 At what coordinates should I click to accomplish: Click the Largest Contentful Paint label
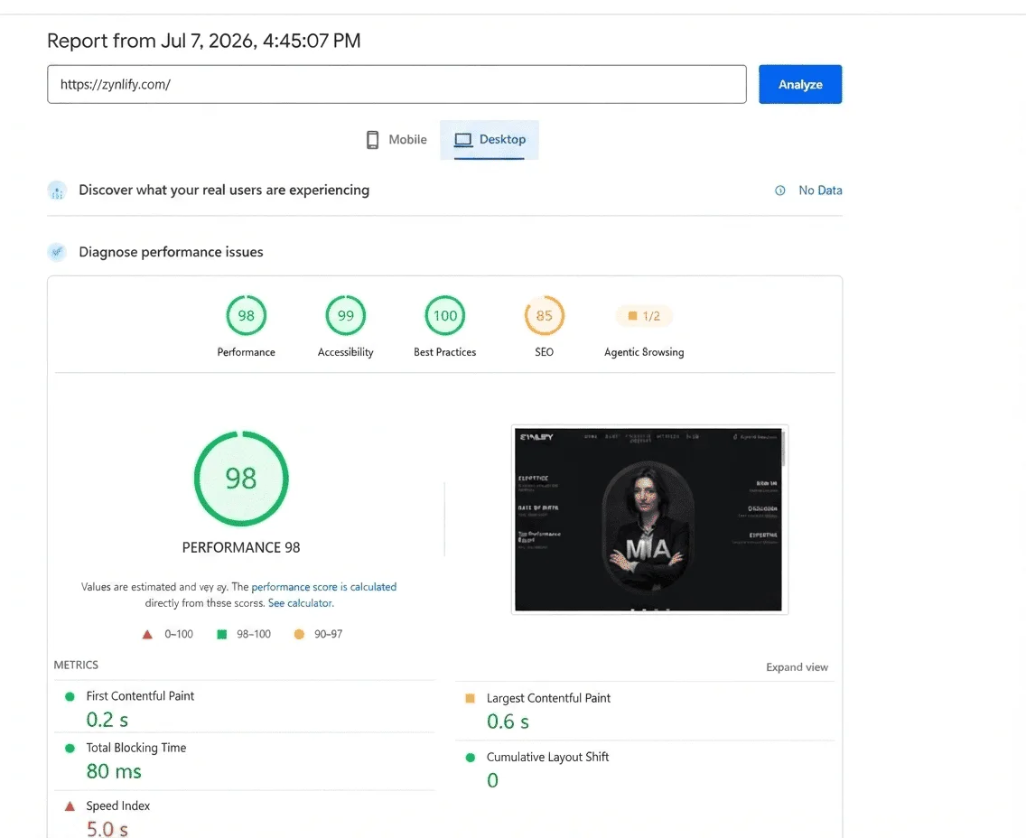coord(548,698)
